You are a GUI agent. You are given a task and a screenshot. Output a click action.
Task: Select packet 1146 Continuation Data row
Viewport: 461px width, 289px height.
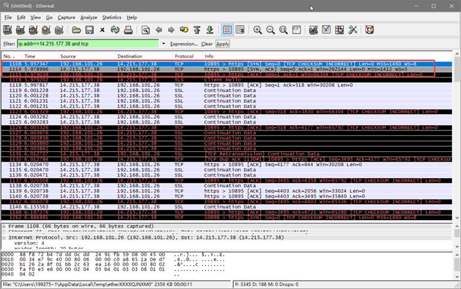[x=227, y=207]
